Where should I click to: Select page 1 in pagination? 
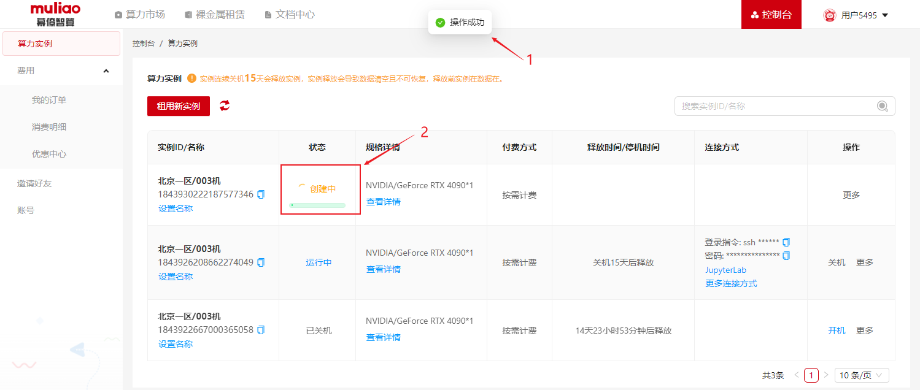click(x=811, y=375)
